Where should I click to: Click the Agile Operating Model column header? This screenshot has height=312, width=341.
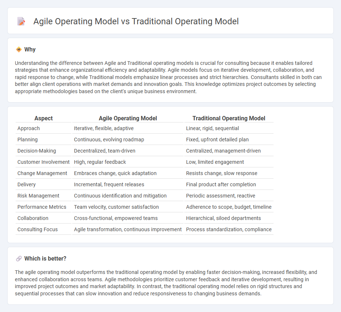point(128,118)
